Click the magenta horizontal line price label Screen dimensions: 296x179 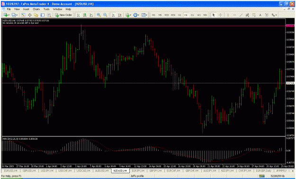coord(290,26)
